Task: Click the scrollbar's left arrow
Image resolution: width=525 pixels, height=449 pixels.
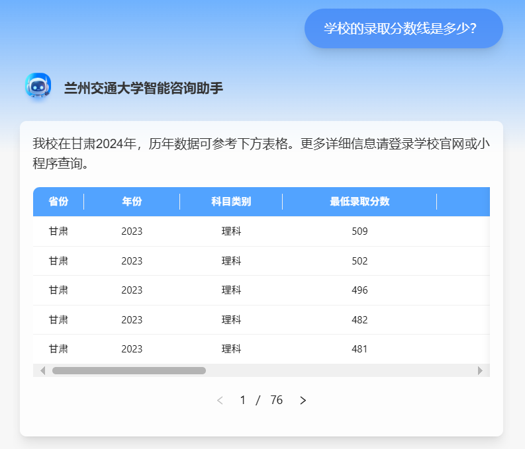Action: (x=43, y=370)
